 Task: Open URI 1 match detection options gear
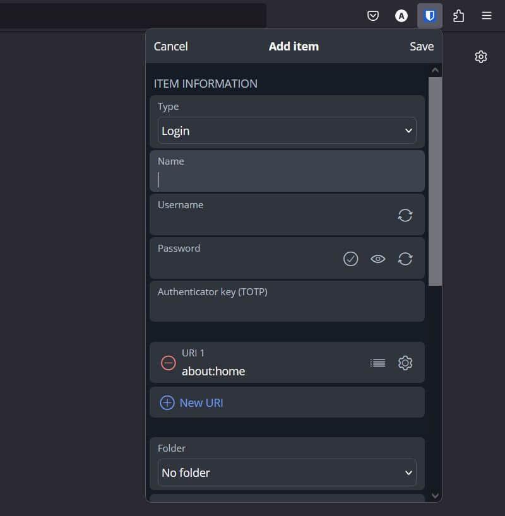[405, 363]
